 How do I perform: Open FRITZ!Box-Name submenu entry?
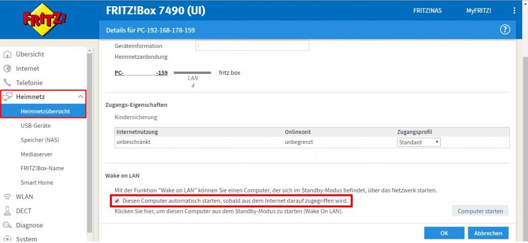click(x=42, y=168)
